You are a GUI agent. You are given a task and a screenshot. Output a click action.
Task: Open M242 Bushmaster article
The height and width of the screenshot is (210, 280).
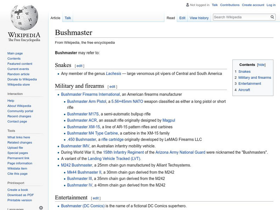click(77, 165)
